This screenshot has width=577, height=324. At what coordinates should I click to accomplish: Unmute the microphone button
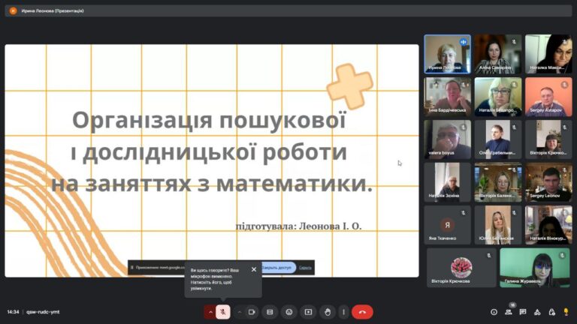pos(222,312)
